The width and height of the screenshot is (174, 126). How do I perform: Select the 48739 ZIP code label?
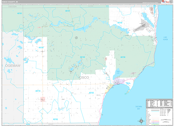pyautogui.click(x=41, y=47)
